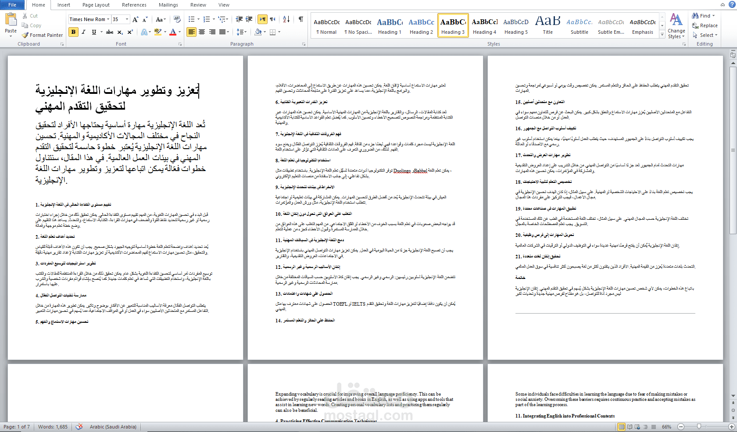Click the Text Effects glowing A icon
This screenshot has height=432, width=737.
point(144,32)
